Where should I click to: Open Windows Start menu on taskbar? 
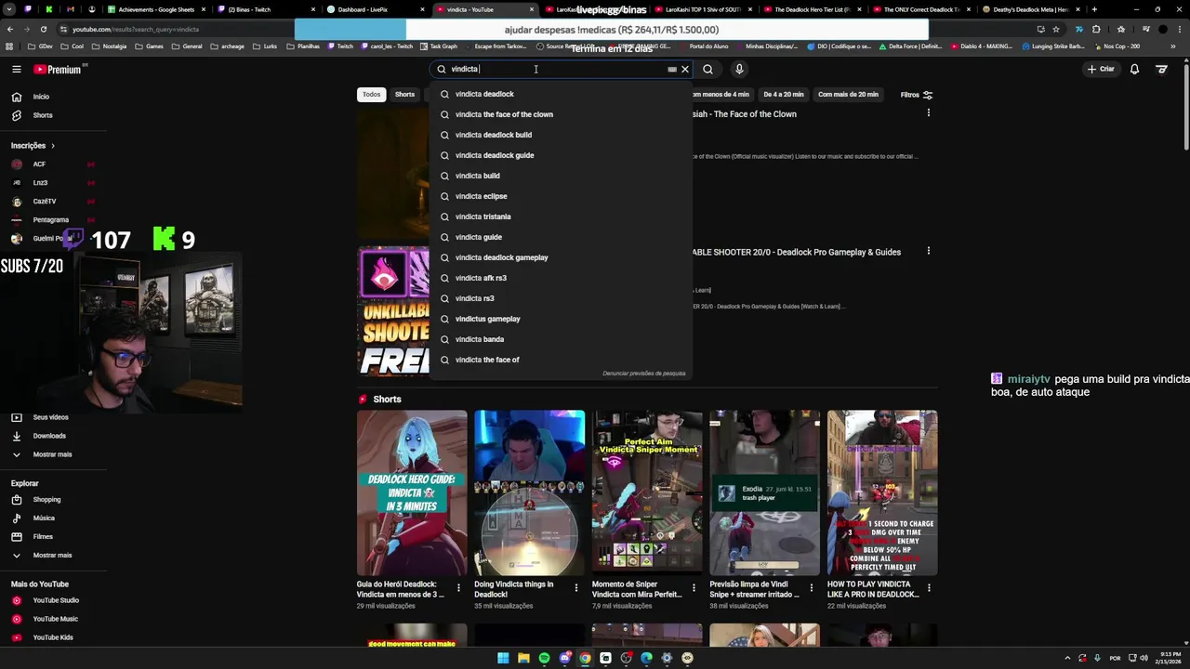(x=503, y=658)
